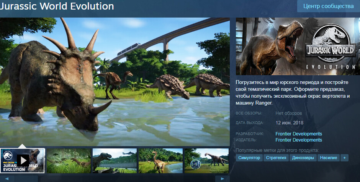The width and height of the screenshot is (360, 182).
Task: Click the Популярные метки для этого продукта heading
Action: (x=277, y=150)
